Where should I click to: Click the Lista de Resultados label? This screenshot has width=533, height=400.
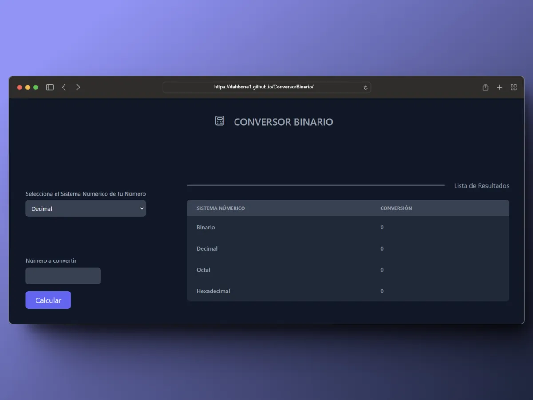(481, 186)
